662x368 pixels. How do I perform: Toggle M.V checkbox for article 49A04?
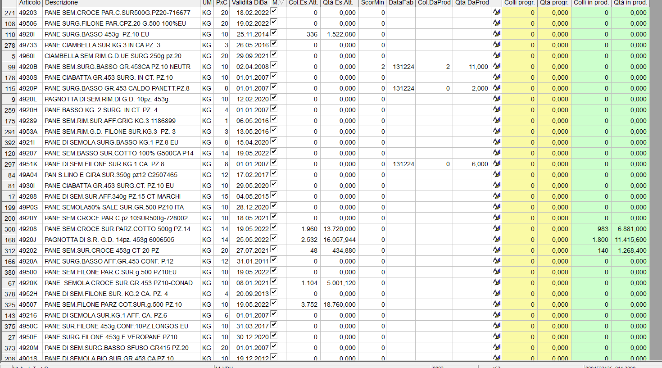tap(274, 173)
